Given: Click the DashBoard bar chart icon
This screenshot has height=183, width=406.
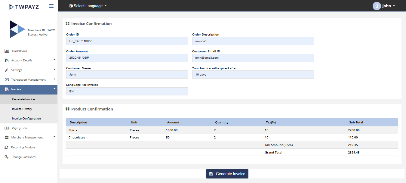Looking at the screenshot, I should coord(7,51).
